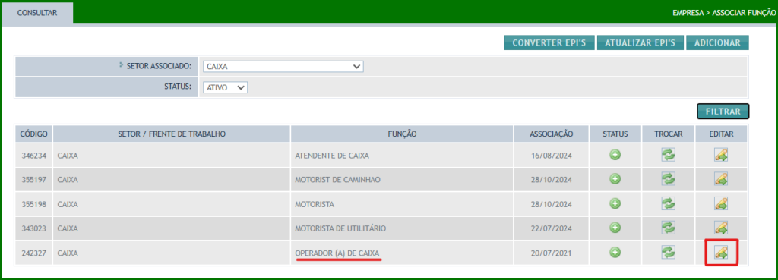Open the Setor Associado dropdown showing CAIXA
The width and height of the screenshot is (778, 280).
pos(283,67)
